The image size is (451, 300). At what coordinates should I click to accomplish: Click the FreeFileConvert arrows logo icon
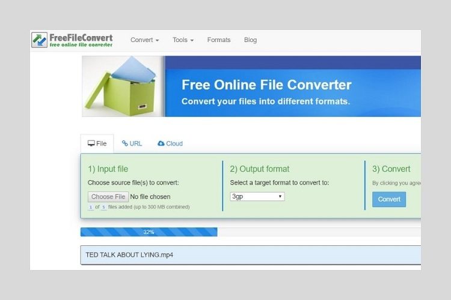coord(40,40)
